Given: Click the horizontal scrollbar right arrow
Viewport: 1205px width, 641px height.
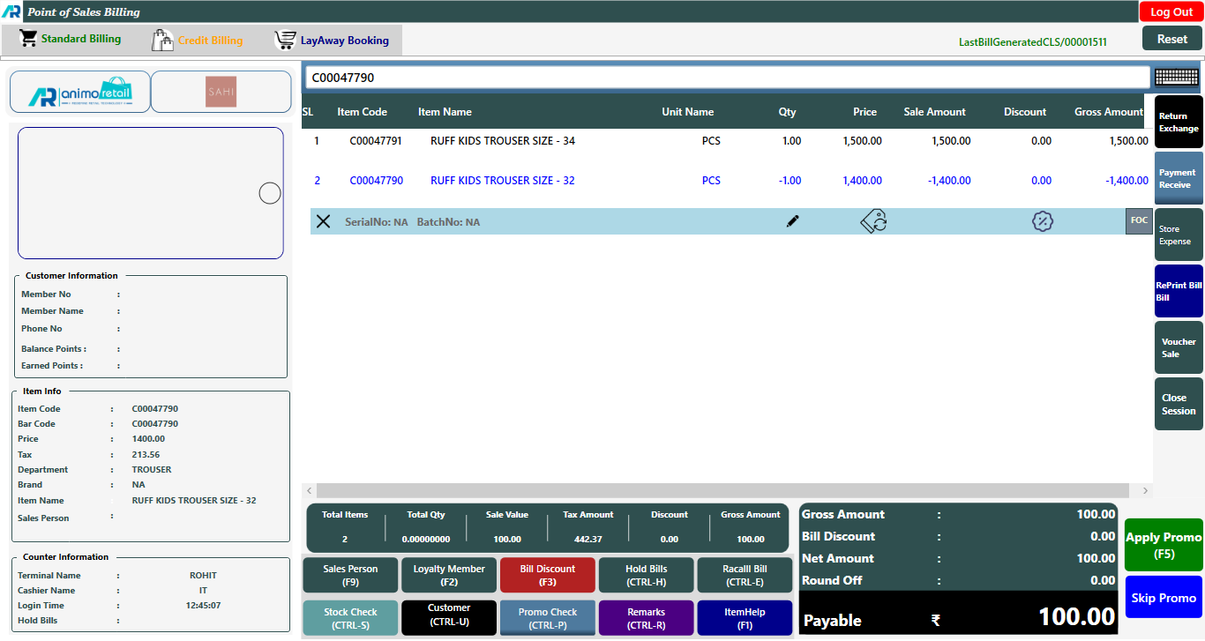Looking at the screenshot, I should click(x=1145, y=490).
